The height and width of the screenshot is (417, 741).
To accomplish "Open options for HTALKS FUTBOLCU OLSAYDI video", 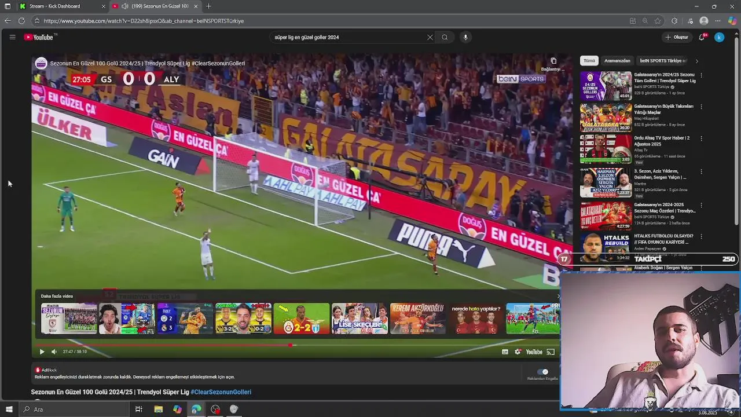I will pos(701,237).
